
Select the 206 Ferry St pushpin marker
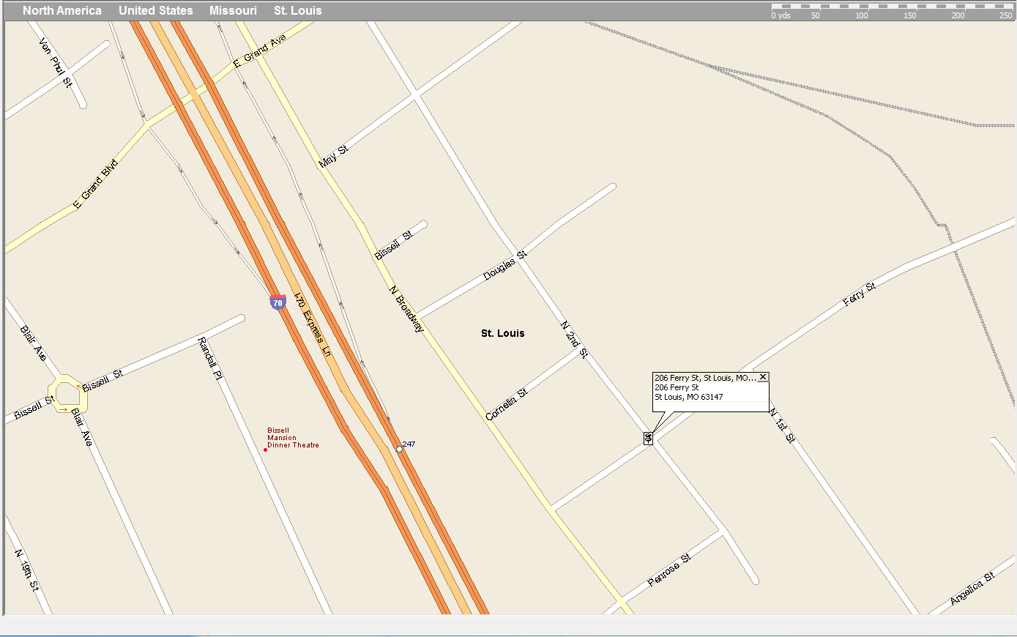click(x=648, y=438)
